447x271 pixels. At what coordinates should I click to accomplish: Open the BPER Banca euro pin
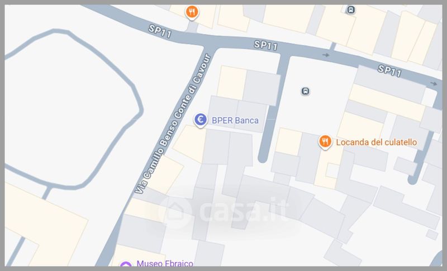click(201, 120)
